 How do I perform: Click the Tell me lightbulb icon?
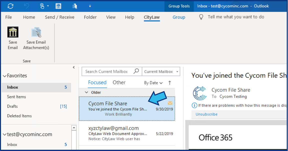[201, 17]
